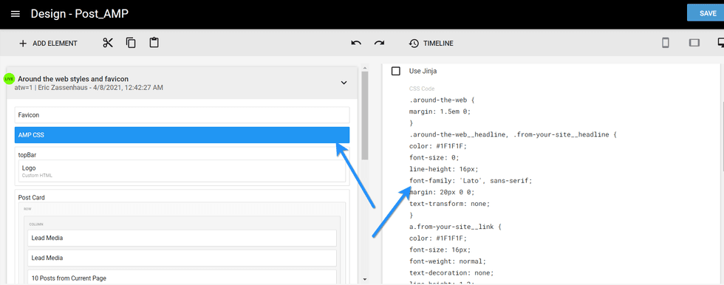Select the topBar element
This screenshot has height=285, width=724.
click(x=27, y=154)
